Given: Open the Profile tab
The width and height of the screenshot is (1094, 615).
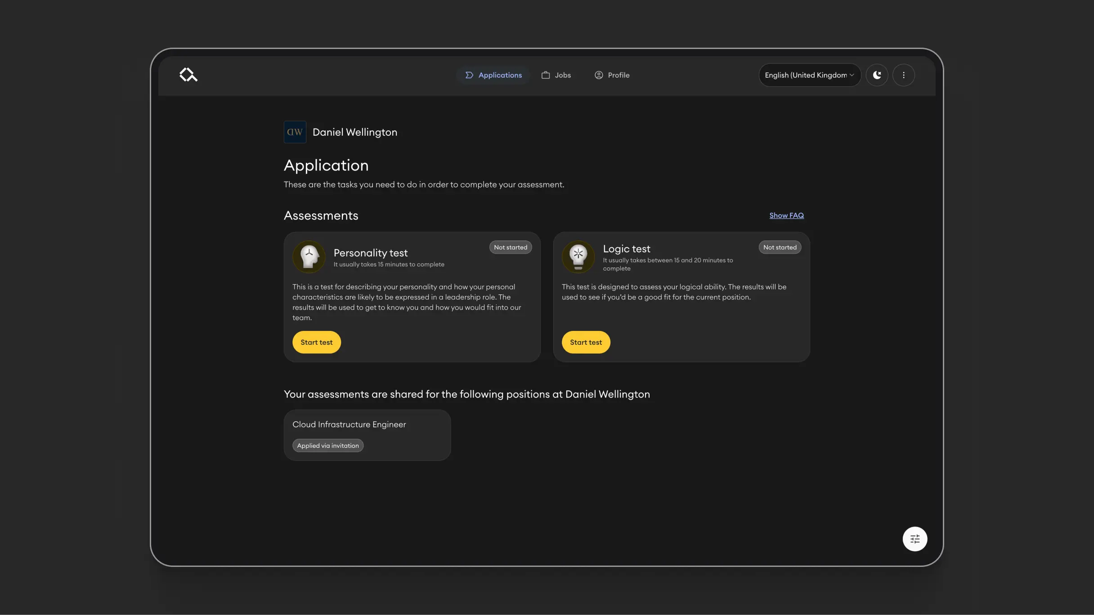Looking at the screenshot, I should [x=612, y=75].
